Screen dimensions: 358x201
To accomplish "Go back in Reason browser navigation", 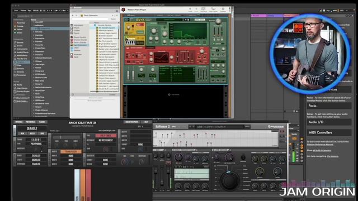I will (73, 15).
